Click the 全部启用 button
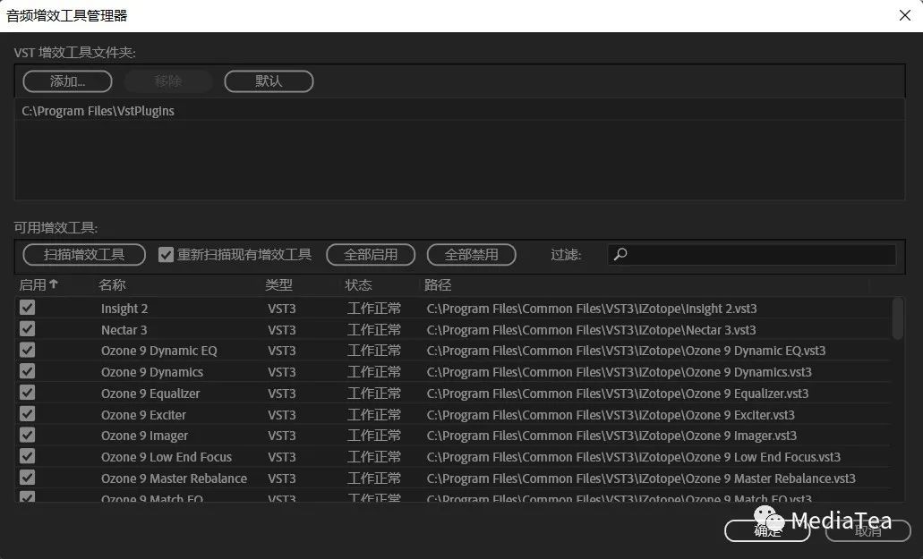The height and width of the screenshot is (559, 923). tap(371, 255)
